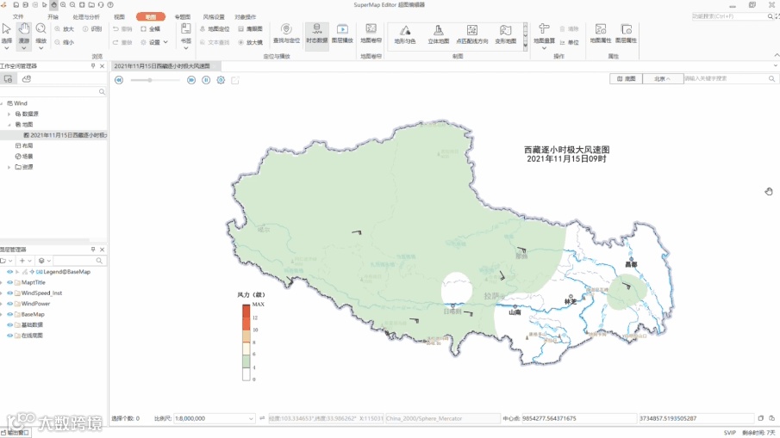
Task: Click the function search field
Action: point(729,16)
